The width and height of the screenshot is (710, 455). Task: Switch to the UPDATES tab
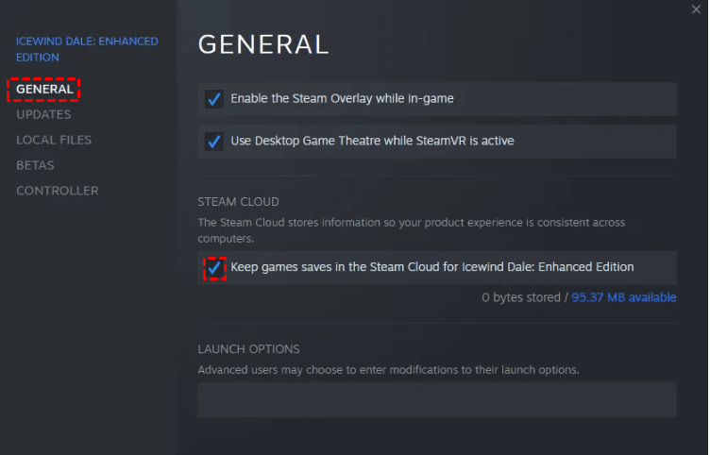pyautogui.click(x=43, y=114)
